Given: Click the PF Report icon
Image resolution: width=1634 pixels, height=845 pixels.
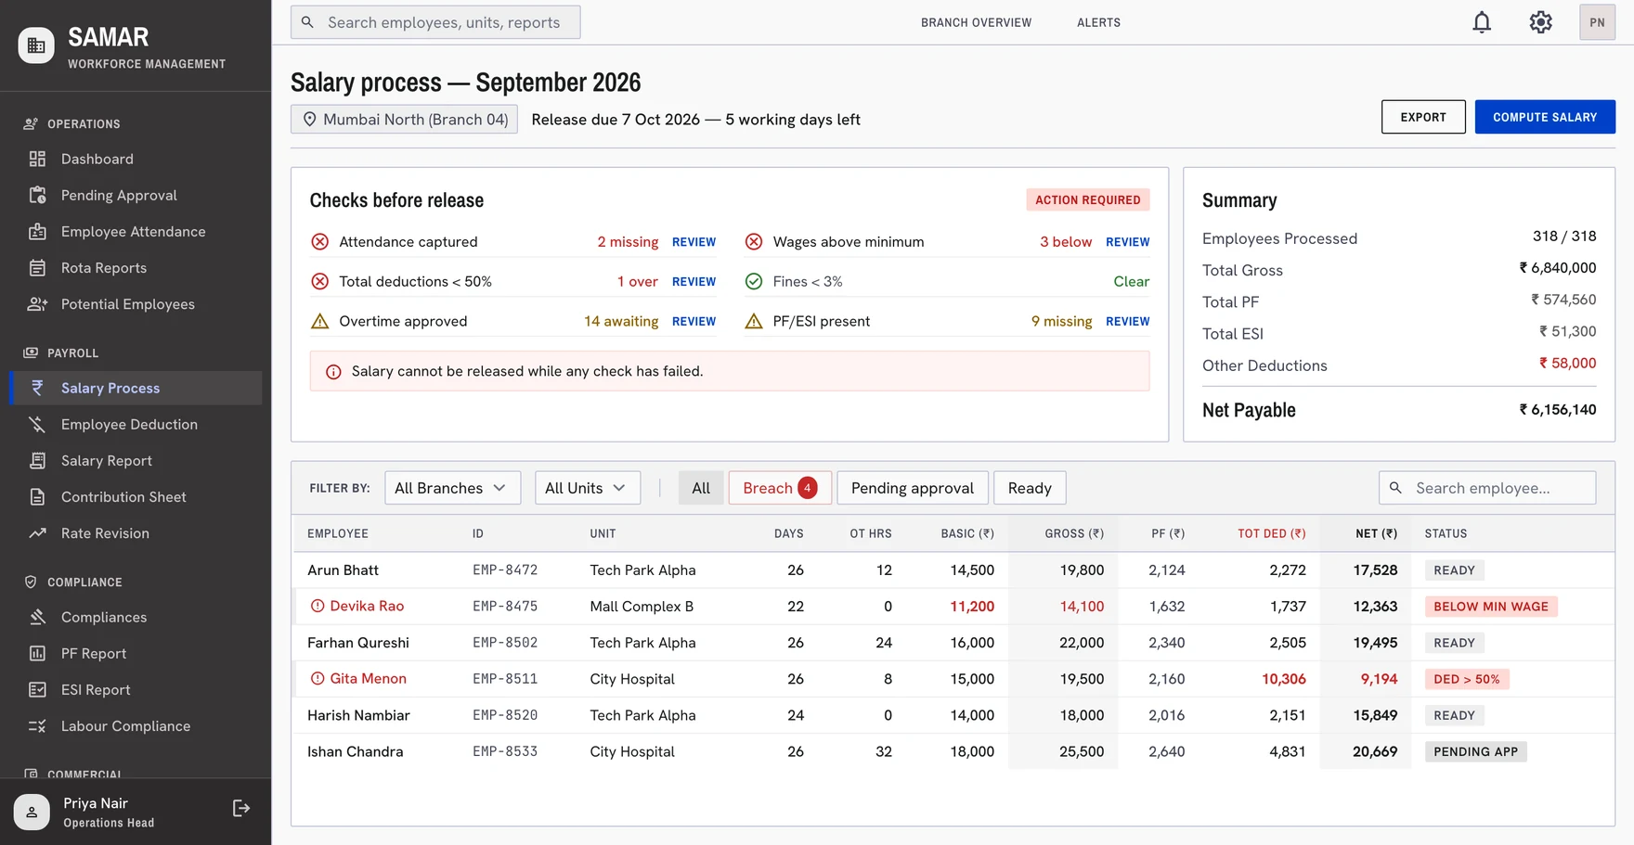Looking at the screenshot, I should coord(37,653).
